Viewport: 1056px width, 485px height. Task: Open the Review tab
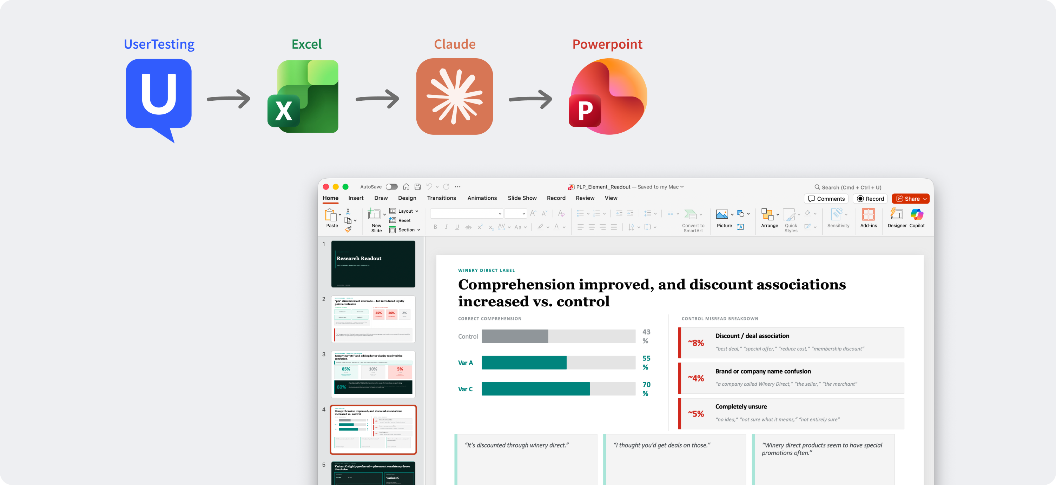click(585, 198)
